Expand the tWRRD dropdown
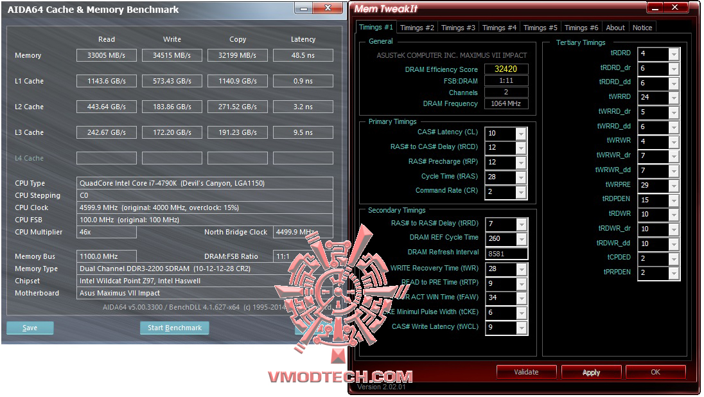This screenshot has width=704, height=397. [x=673, y=98]
